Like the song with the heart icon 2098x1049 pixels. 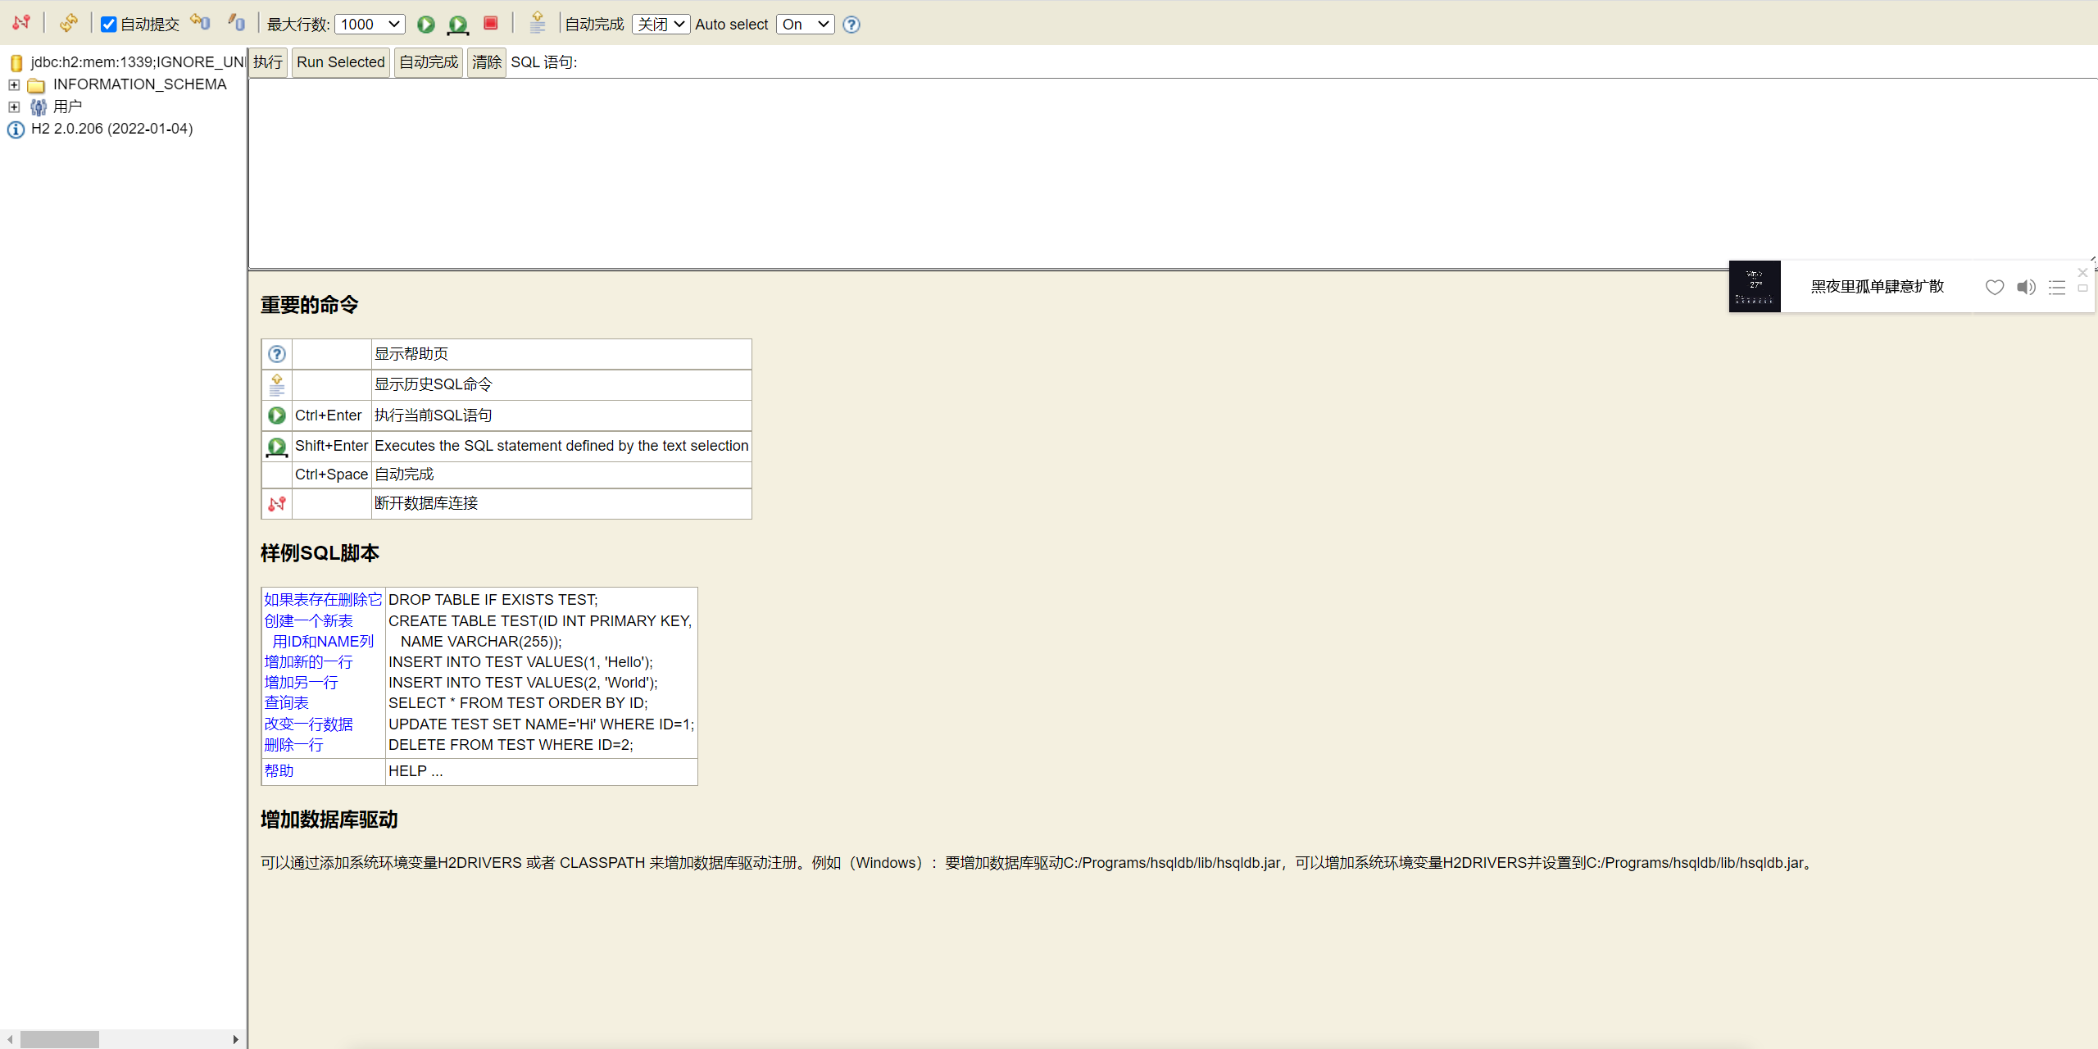pyautogui.click(x=1995, y=287)
